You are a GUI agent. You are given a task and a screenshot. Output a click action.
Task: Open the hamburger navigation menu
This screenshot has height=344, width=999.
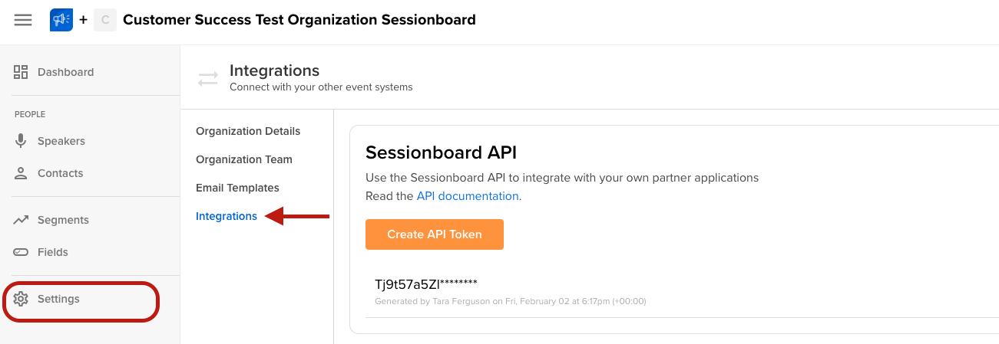[x=23, y=20]
